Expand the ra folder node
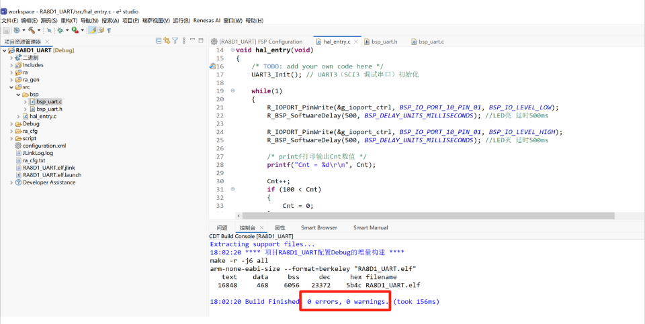The width and height of the screenshot is (645, 324). [x=11, y=72]
